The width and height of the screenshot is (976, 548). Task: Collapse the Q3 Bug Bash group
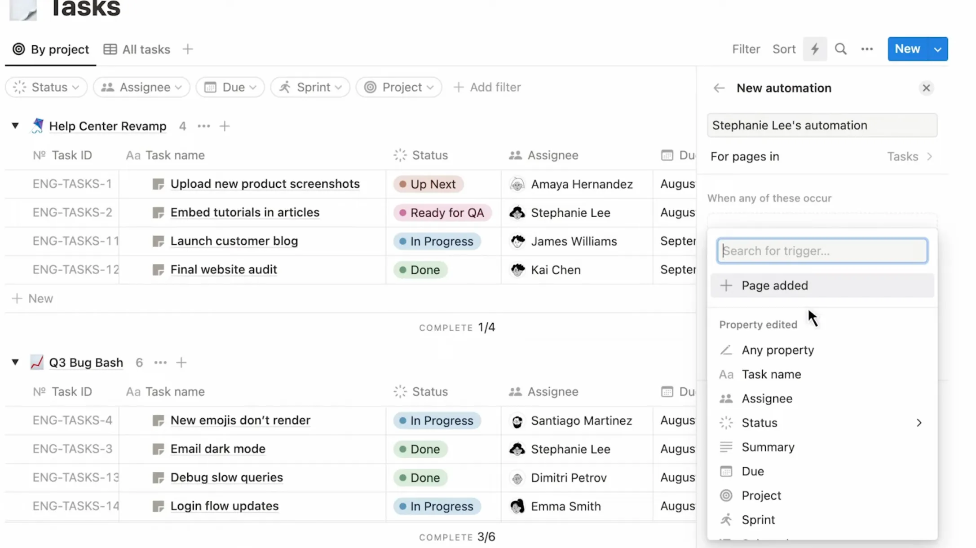pyautogui.click(x=15, y=362)
